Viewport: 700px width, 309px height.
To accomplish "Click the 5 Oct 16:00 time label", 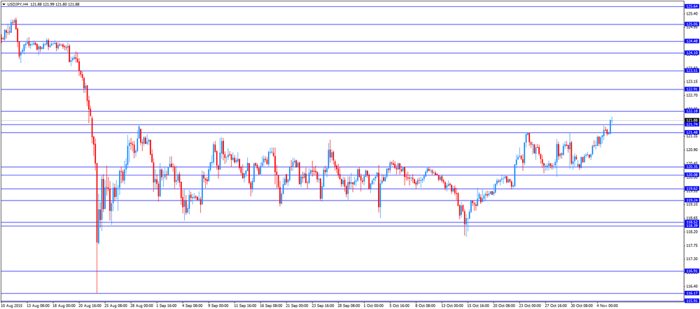I will pyautogui.click(x=400, y=306).
